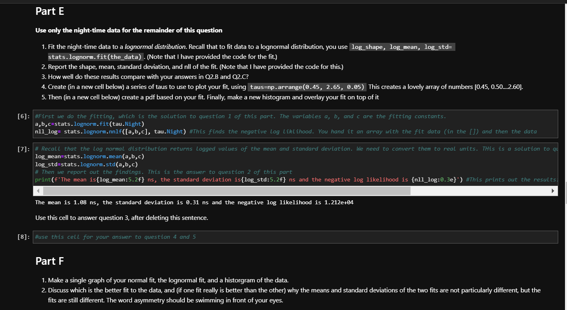Select the [6]: cell prompt
The image size is (567, 310).
[24, 117]
